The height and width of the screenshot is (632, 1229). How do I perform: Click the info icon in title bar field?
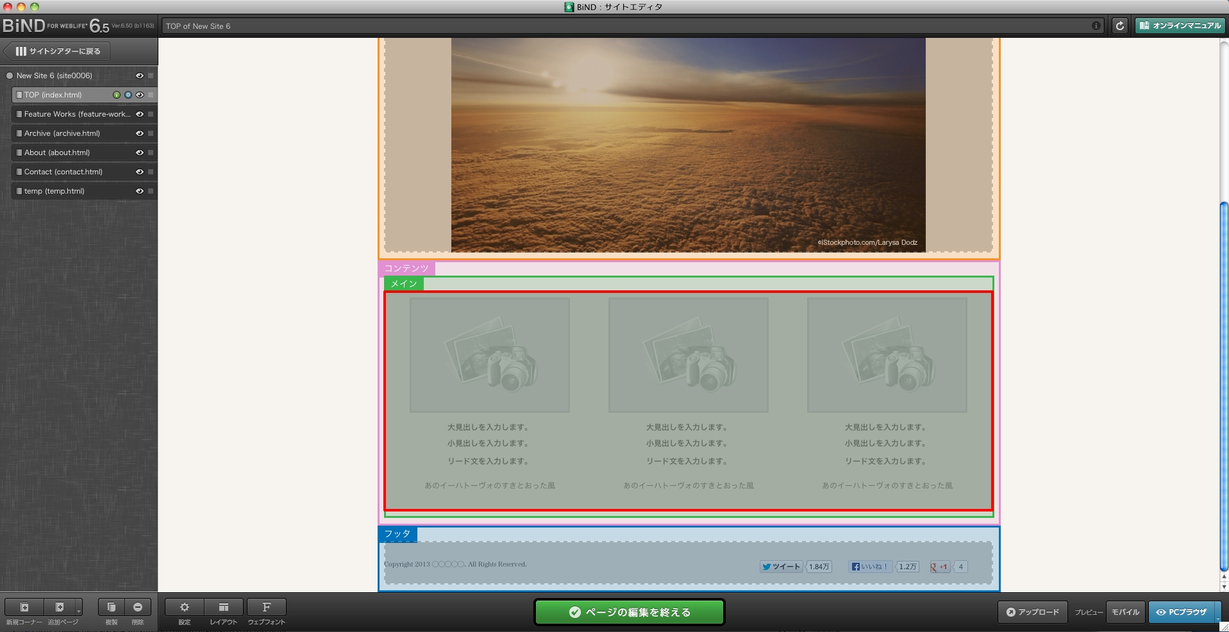coord(1096,26)
